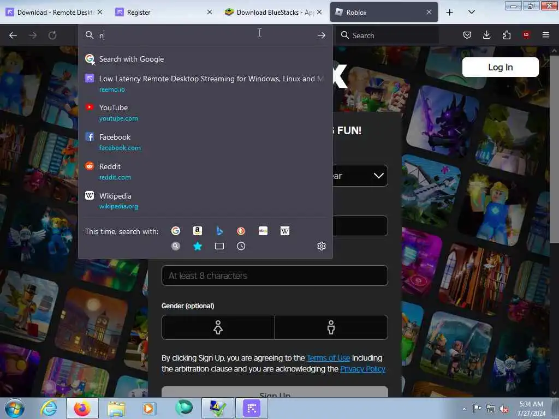Click the Sign Up button
This screenshot has height=419, width=559.
point(275,392)
